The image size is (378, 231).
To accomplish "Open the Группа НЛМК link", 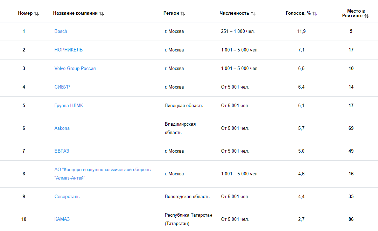I will coord(69,106).
